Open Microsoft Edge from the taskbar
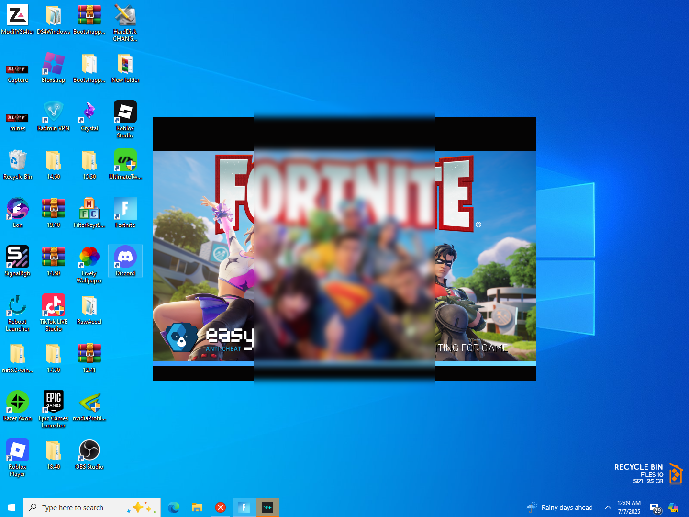The height and width of the screenshot is (517, 689). coord(173,507)
